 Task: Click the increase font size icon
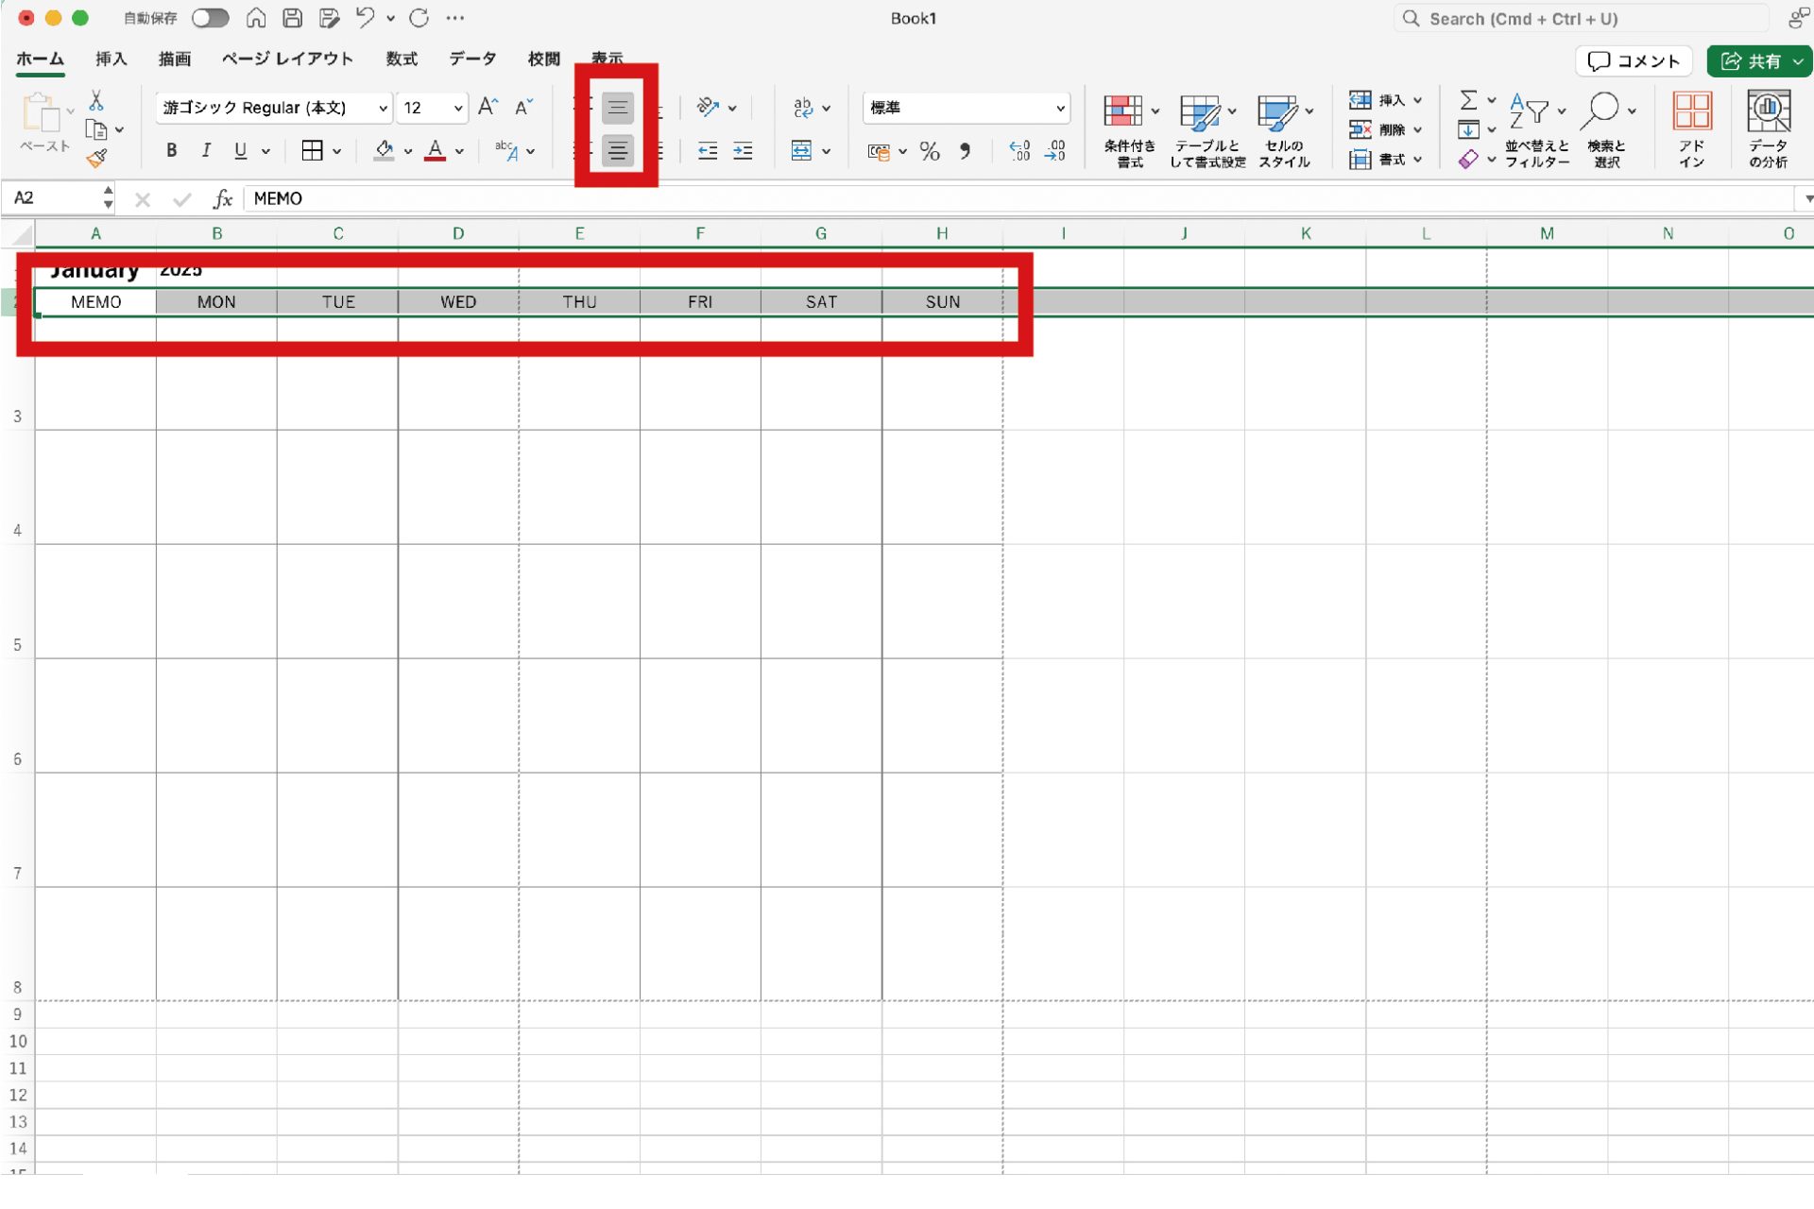click(x=488, y=107)
